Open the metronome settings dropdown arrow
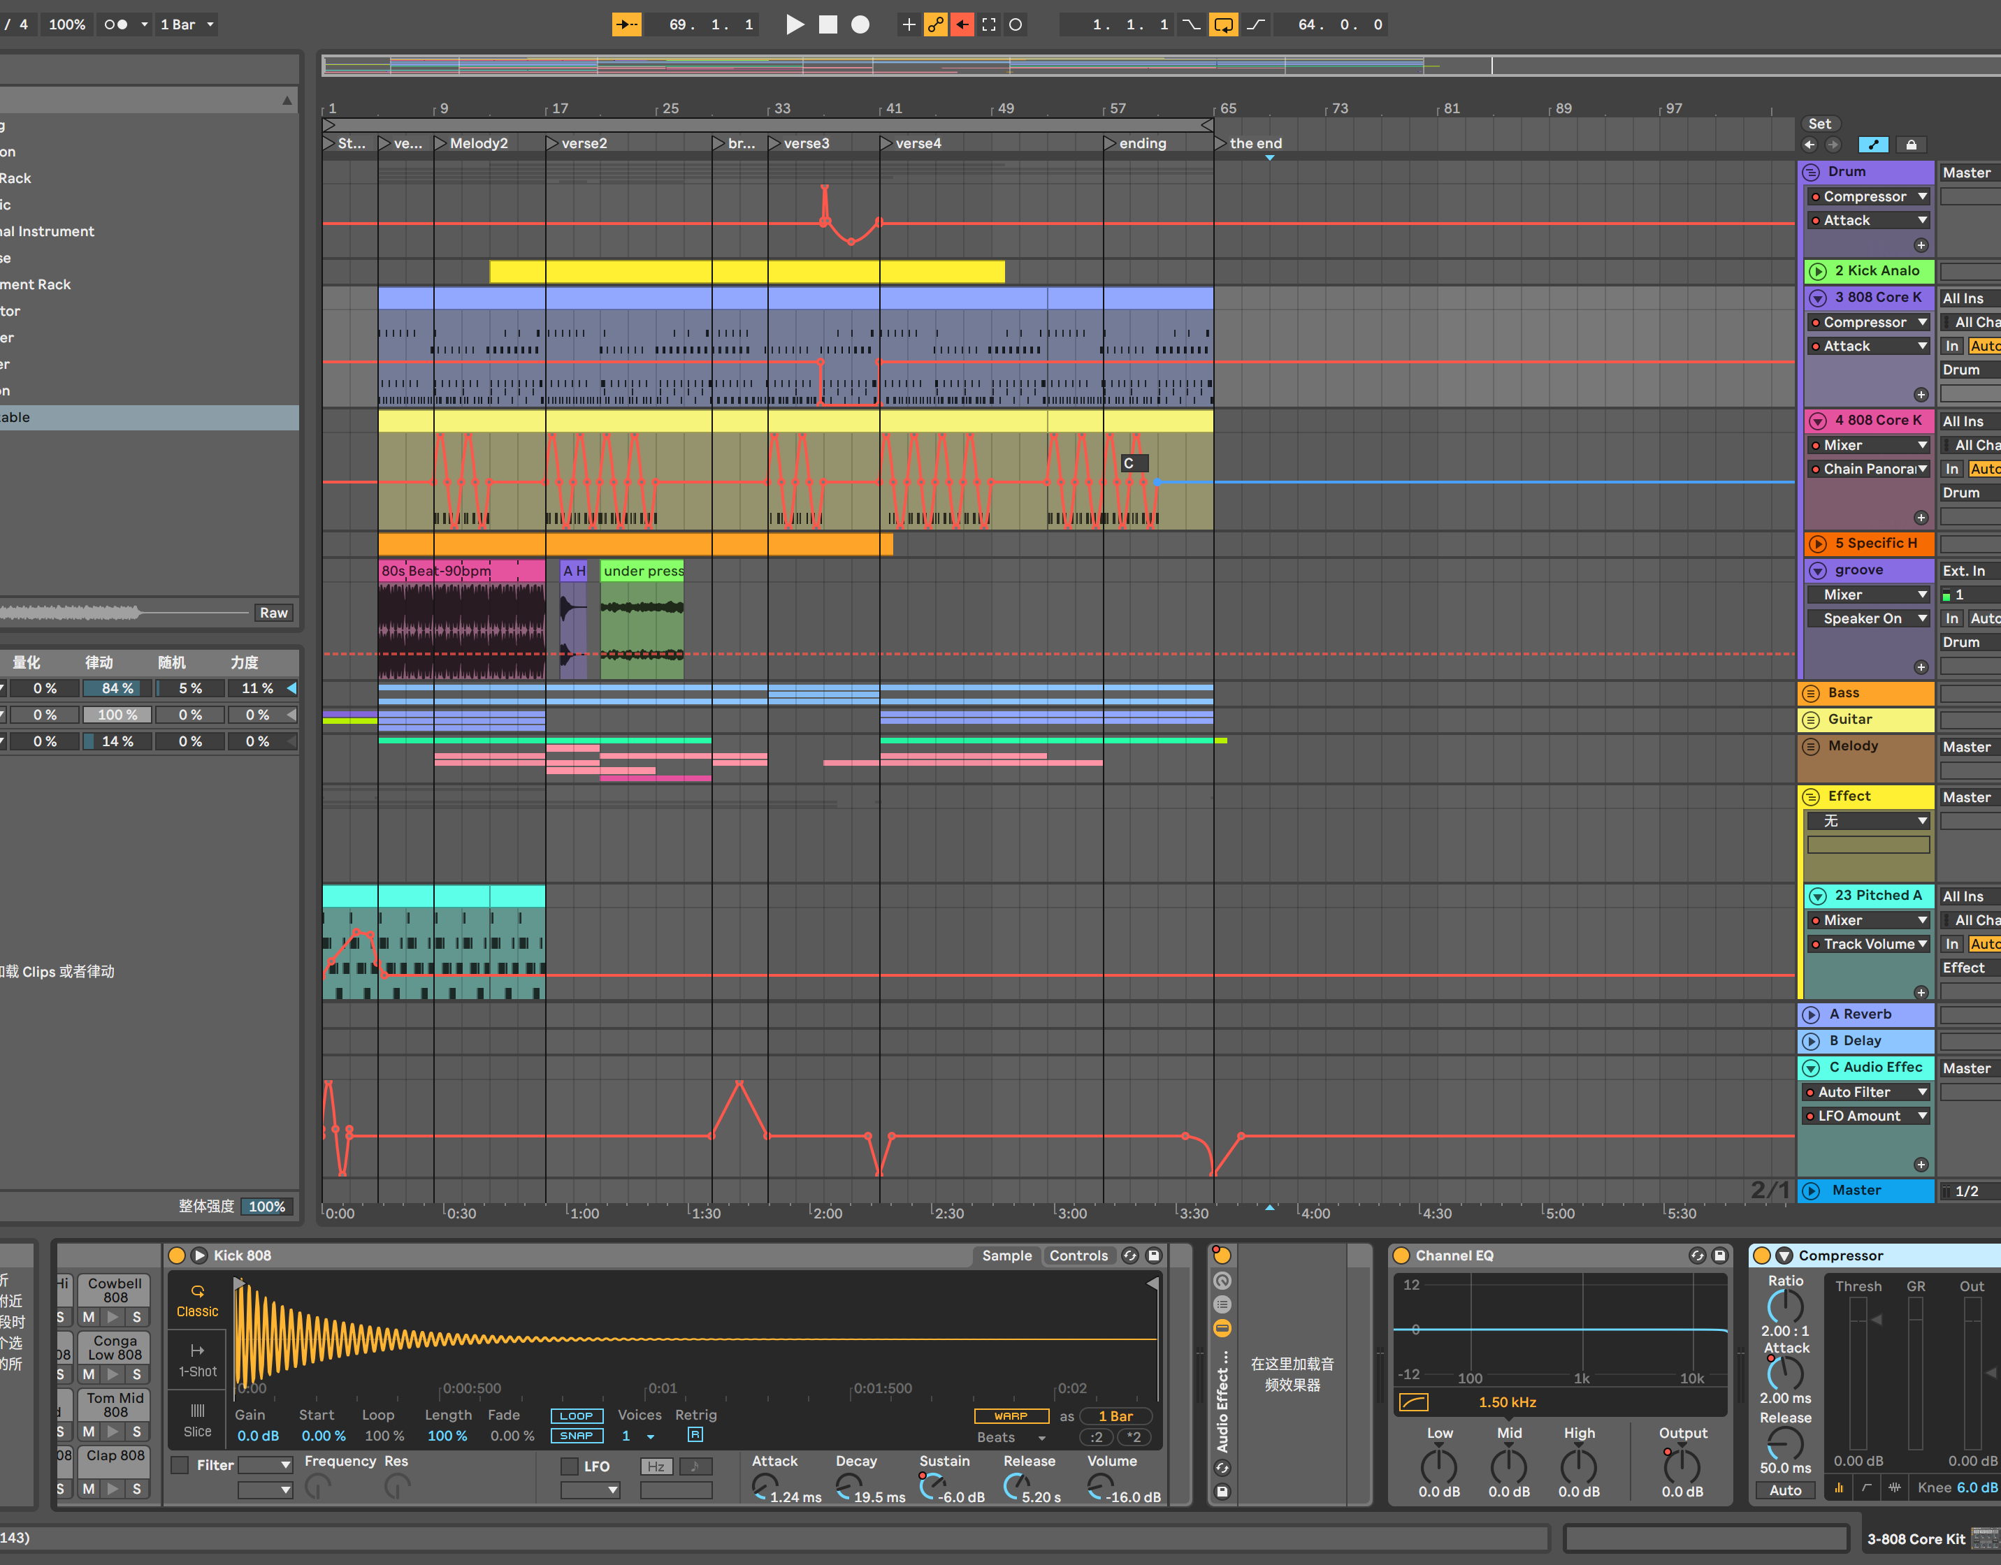This screenshot has height=1565, width=2001. pos(144,24)
